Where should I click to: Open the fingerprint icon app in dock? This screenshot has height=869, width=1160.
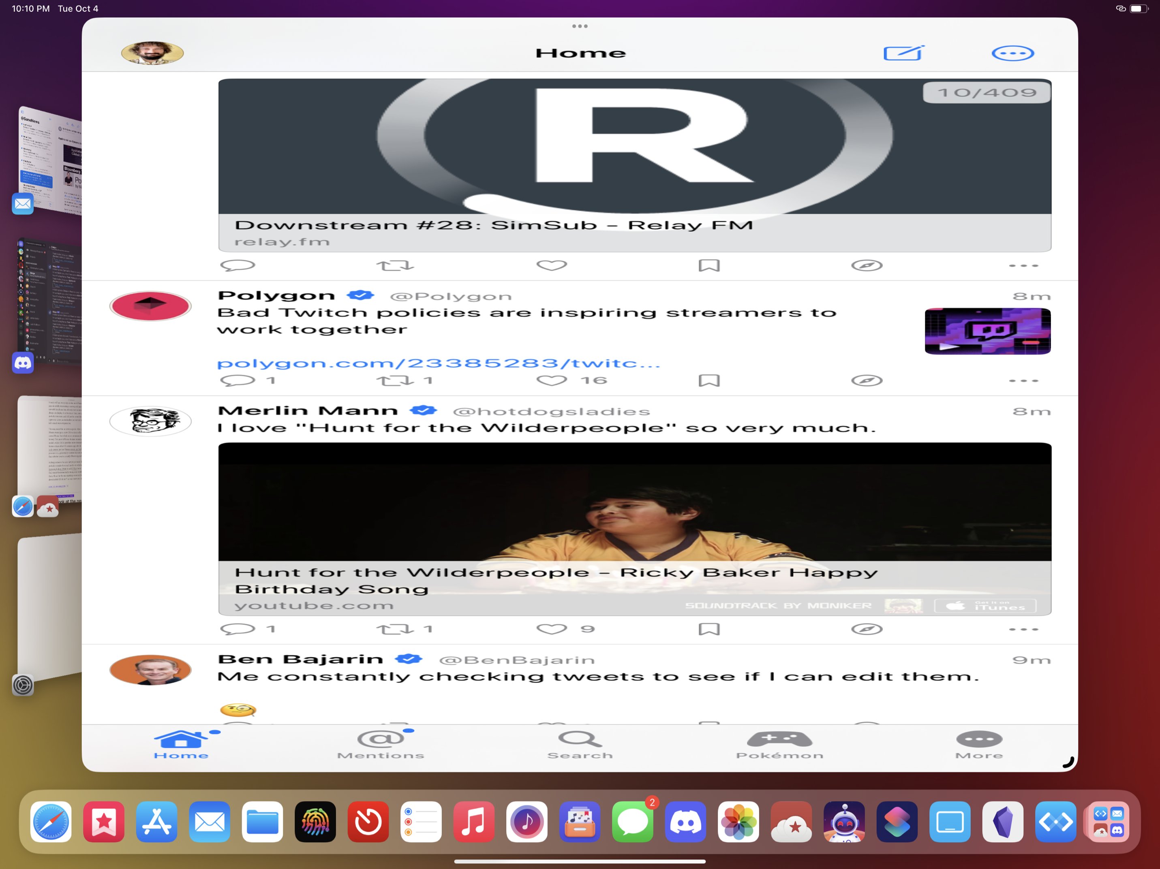coord(315,821)
